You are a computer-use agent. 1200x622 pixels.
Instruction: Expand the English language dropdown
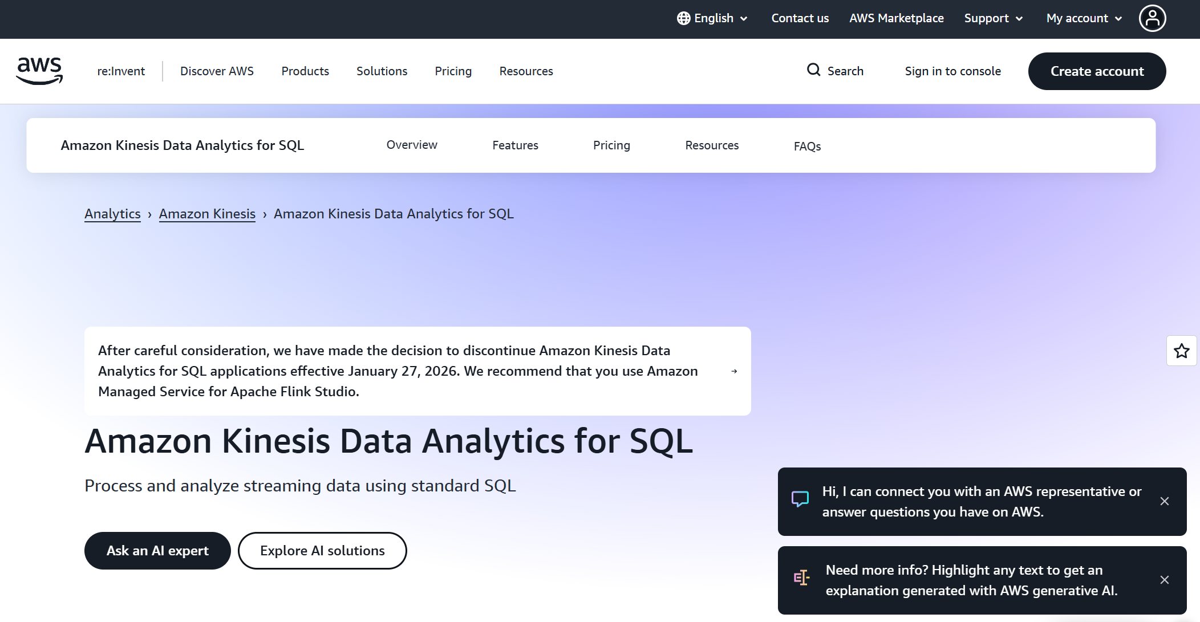coord(744,18)
